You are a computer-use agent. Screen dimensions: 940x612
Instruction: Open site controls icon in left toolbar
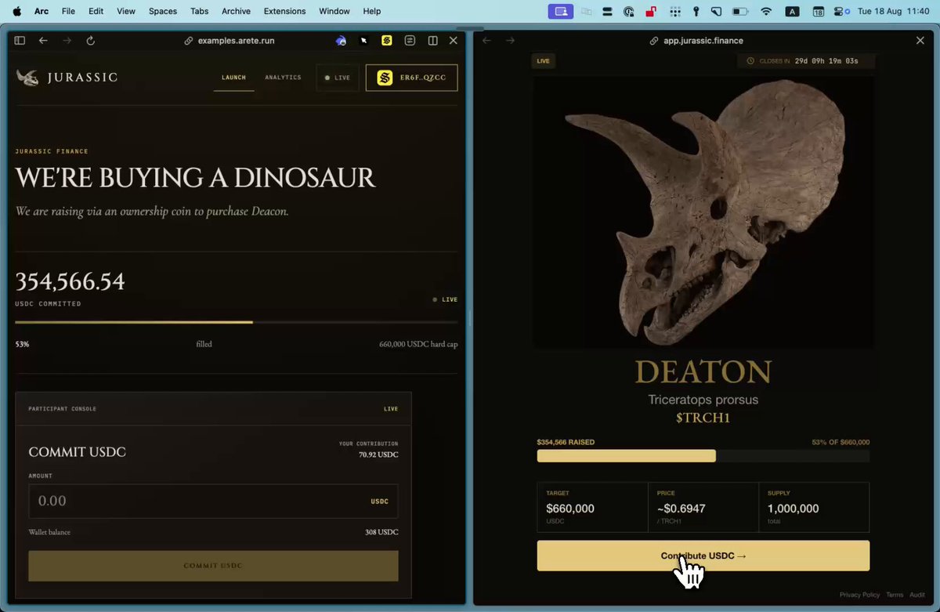pos(410,41)
